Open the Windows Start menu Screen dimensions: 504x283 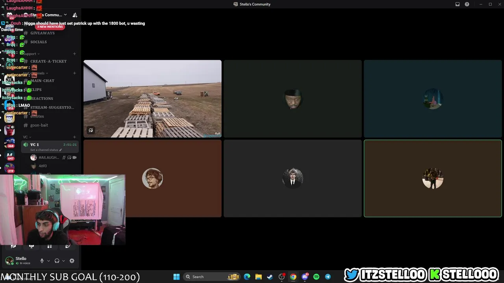coord(176,277)
